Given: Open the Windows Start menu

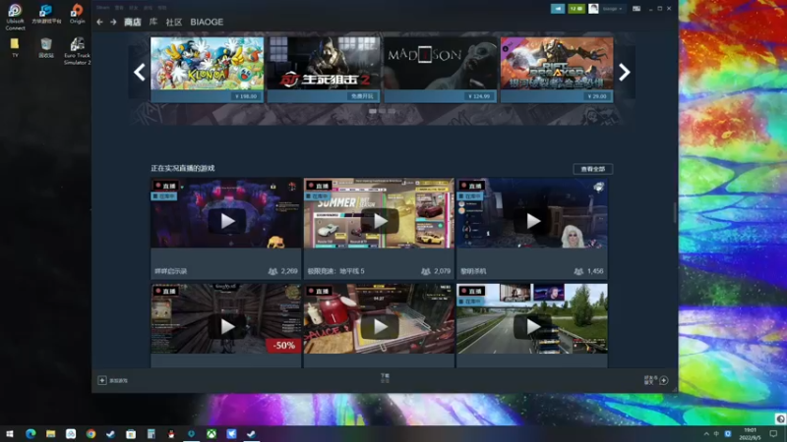Looking at the screenshot, I should point(9,434).
